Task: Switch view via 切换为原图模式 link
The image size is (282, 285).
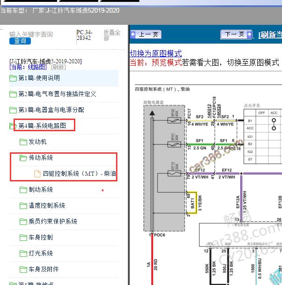Action: pyautogui.click(x=156, y=53)
